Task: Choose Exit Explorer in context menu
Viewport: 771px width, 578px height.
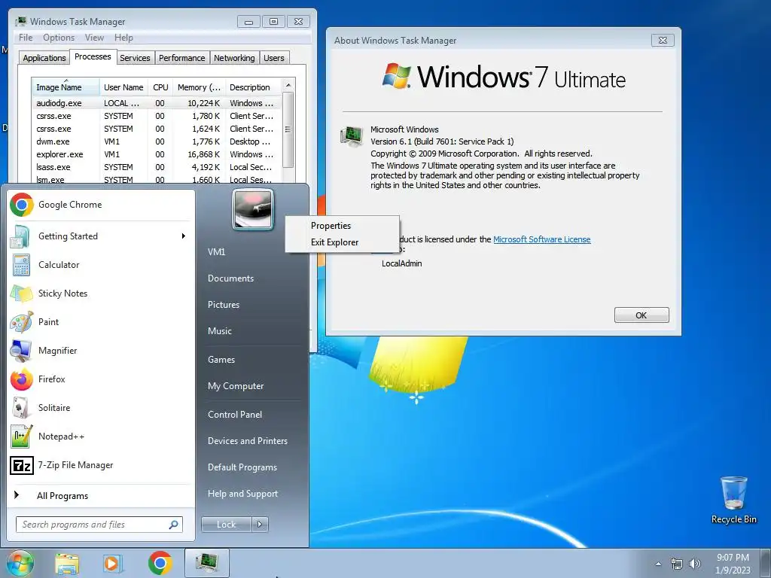Action: point(343,242)
